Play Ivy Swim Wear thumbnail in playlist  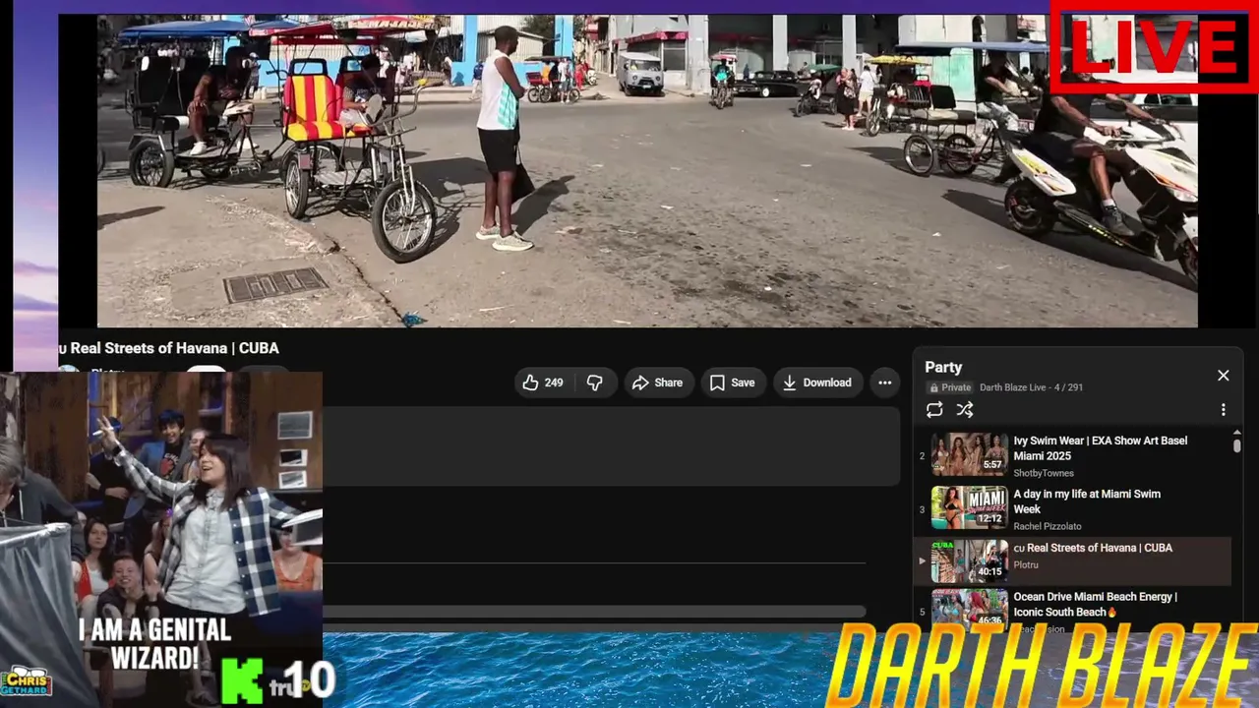point(970,455)
